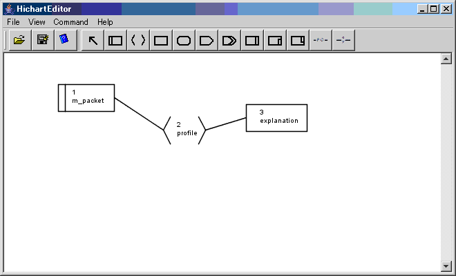Select the double chevron shape tool
456x276 pixels.
[229, 41]
